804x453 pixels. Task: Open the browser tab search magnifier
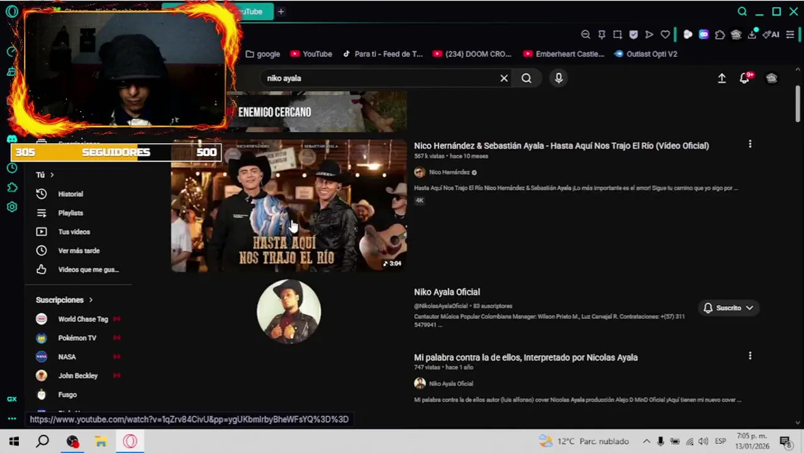click(x=742, y=11)
